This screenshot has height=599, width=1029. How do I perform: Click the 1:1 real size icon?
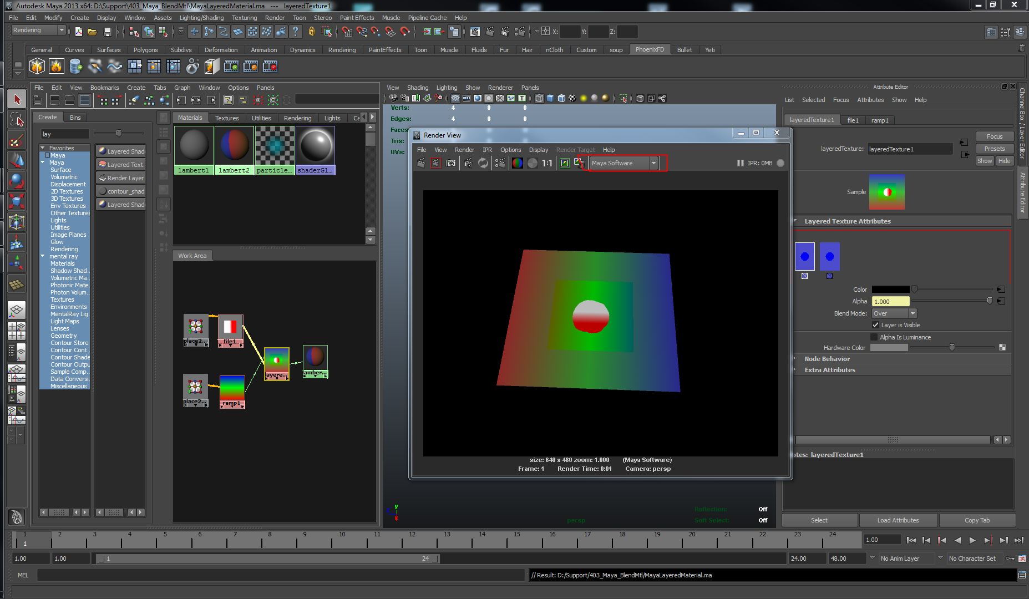[548, 163]
